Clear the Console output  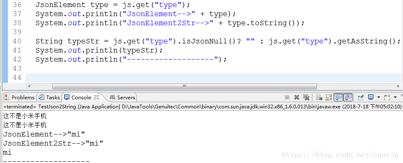pyautogui.click(x=319, y=97)
